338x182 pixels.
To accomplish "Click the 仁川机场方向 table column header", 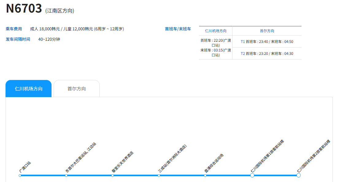I will click(x=216, y=31).
